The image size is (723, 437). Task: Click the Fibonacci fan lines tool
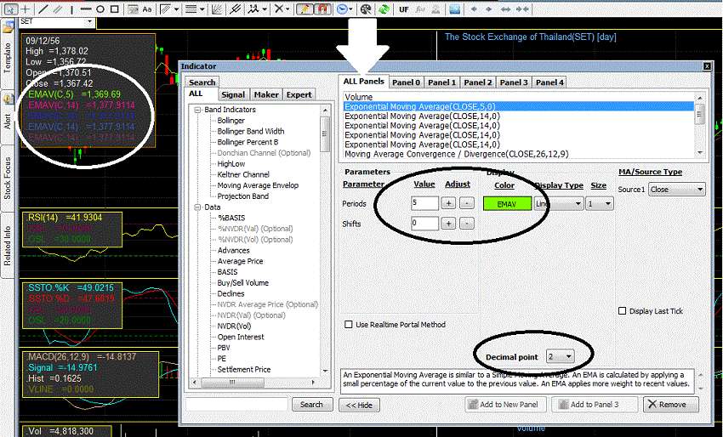[216, 9]
